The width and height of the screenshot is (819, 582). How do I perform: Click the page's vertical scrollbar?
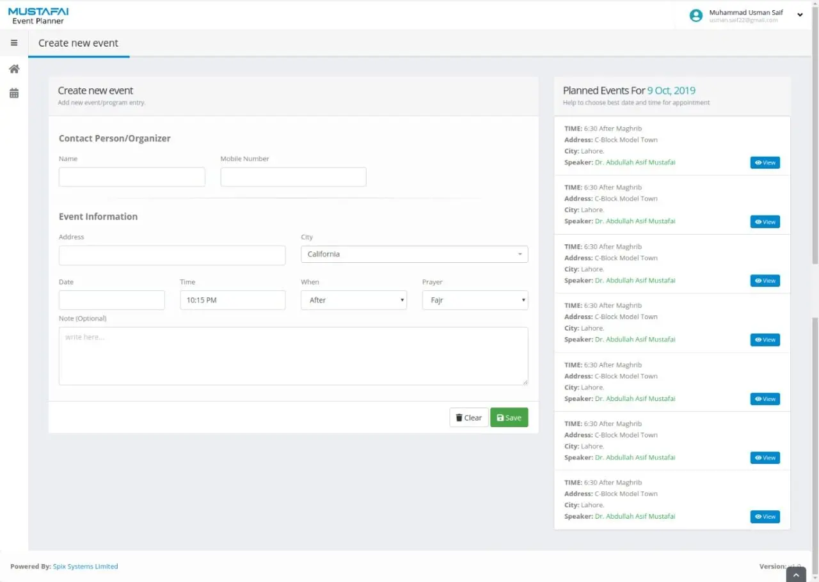(x=815, y=160)
